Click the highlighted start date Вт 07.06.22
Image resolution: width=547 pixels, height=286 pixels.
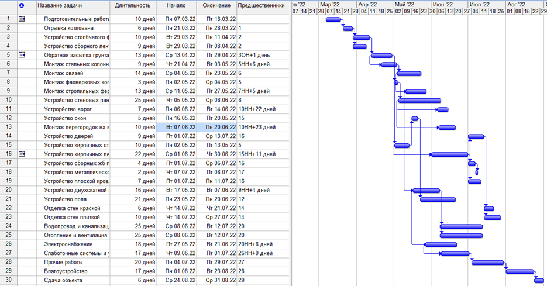pyautogui.click(x=176, y=127)
